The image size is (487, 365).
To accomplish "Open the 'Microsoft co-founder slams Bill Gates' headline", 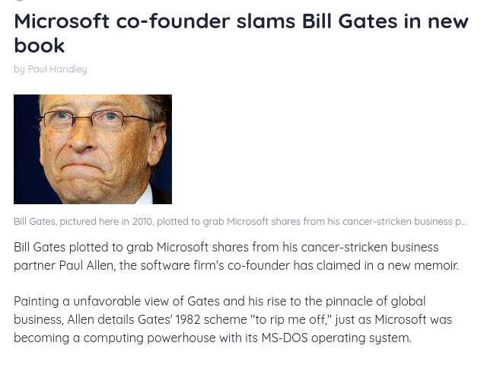I will click(x=241, y=34).
